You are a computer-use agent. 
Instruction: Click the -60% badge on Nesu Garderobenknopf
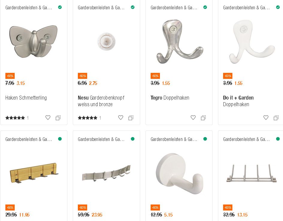pyautogui.click(x=82, y=76)
